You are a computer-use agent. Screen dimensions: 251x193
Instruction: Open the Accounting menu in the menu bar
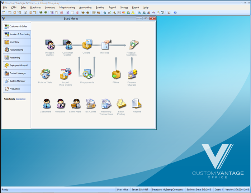(85, 8)
